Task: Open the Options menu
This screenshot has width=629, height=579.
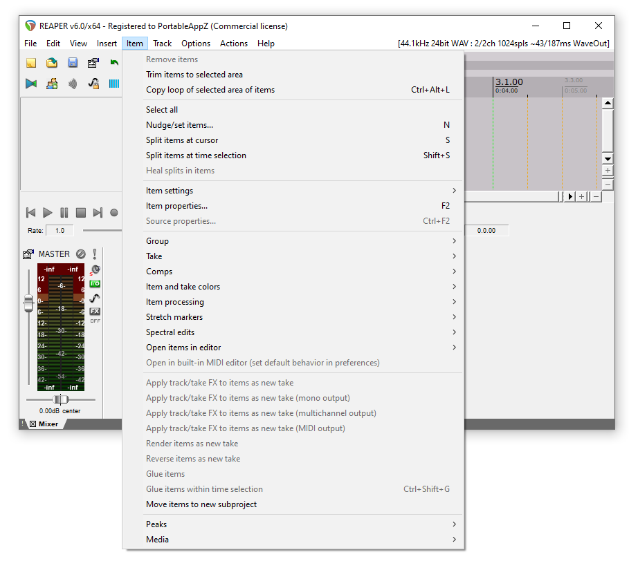Action: point(196,44)
